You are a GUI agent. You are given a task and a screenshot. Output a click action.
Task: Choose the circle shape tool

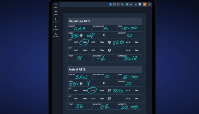point(118,4)
